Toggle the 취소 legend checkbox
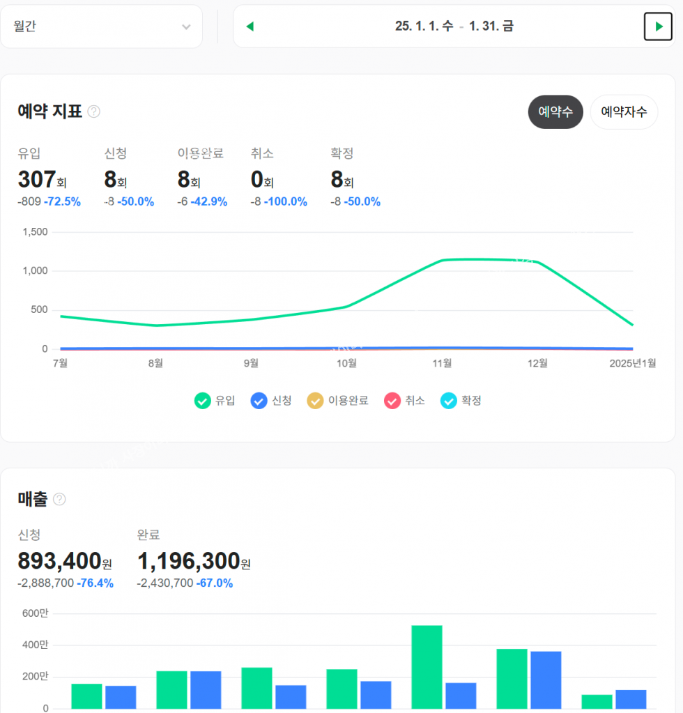The image size is (683, 713). [x=392, y=401]
